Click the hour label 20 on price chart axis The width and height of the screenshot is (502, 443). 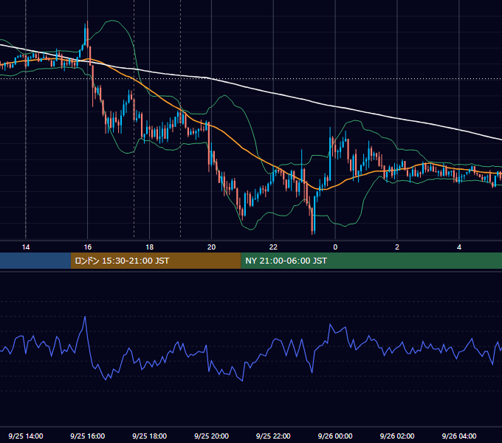coord(211,247)
